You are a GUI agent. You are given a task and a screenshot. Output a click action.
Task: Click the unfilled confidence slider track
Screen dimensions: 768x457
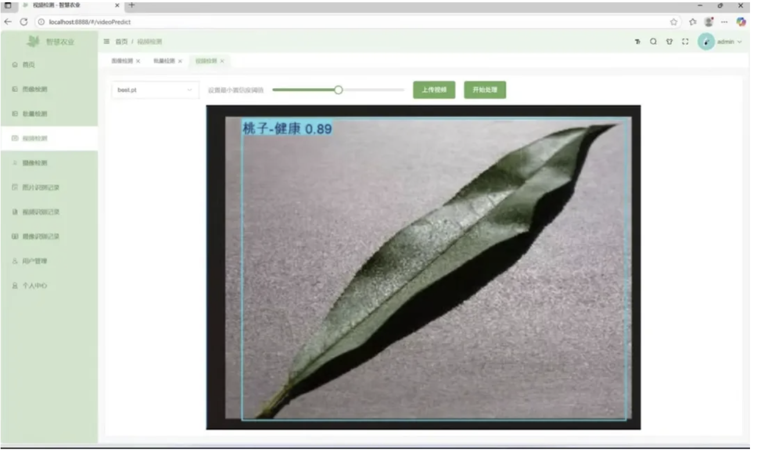click(374, 90)
